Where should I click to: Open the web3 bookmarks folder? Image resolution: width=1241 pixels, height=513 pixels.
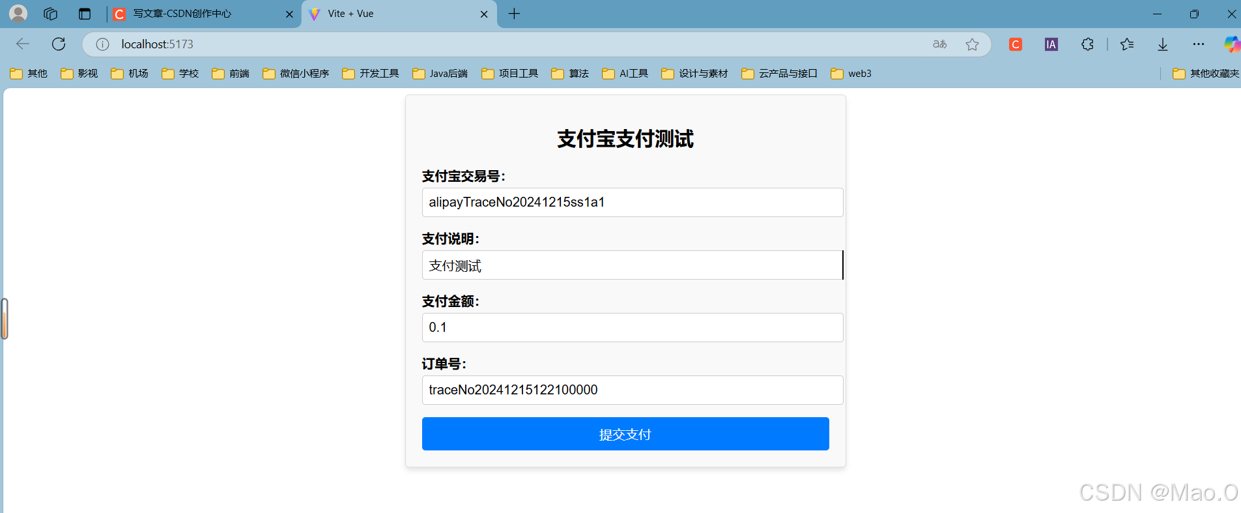[851, 74]
